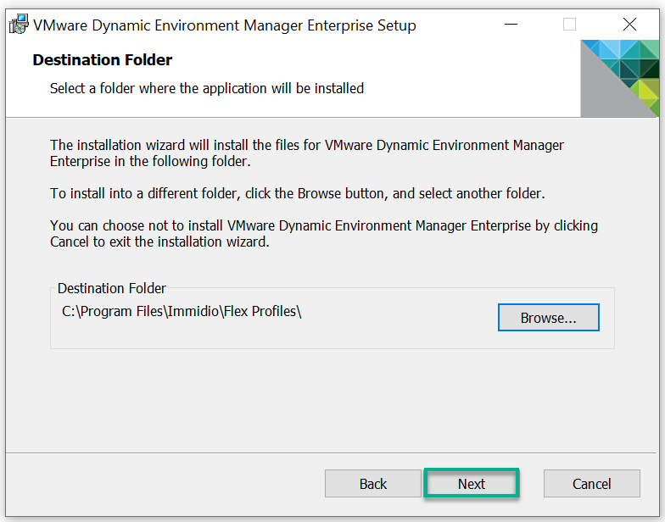This screenshot has width=665, height=522.
Task: Minimize the setup wizard window
Action: [509, 25]
